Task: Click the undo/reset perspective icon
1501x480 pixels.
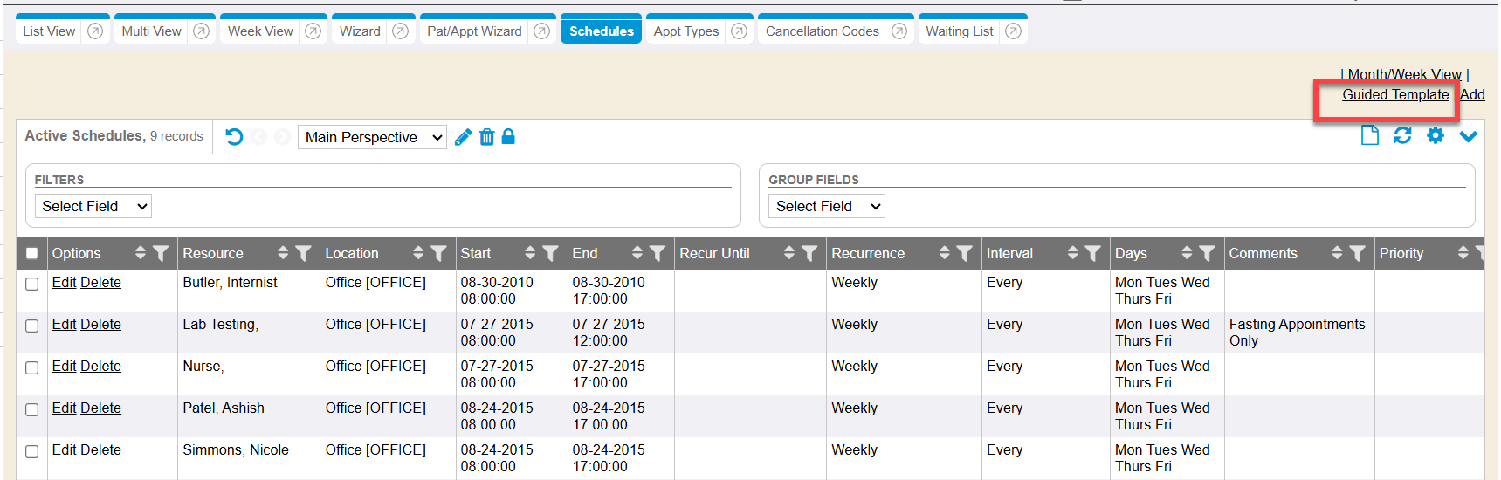Action: 234,137
